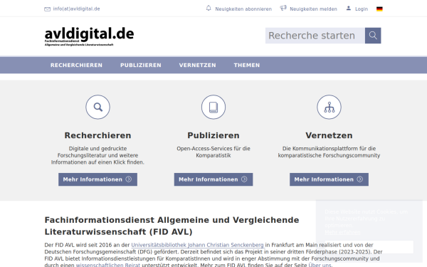Open the info(at)avldigital.de email link
This screenshot has height=267, width=427.
(76, 9)
